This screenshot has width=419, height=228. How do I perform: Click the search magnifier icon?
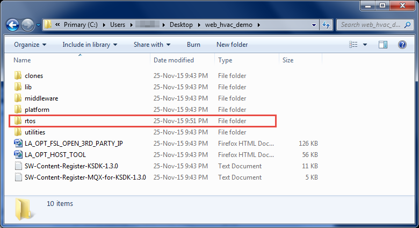coord(407,25)
